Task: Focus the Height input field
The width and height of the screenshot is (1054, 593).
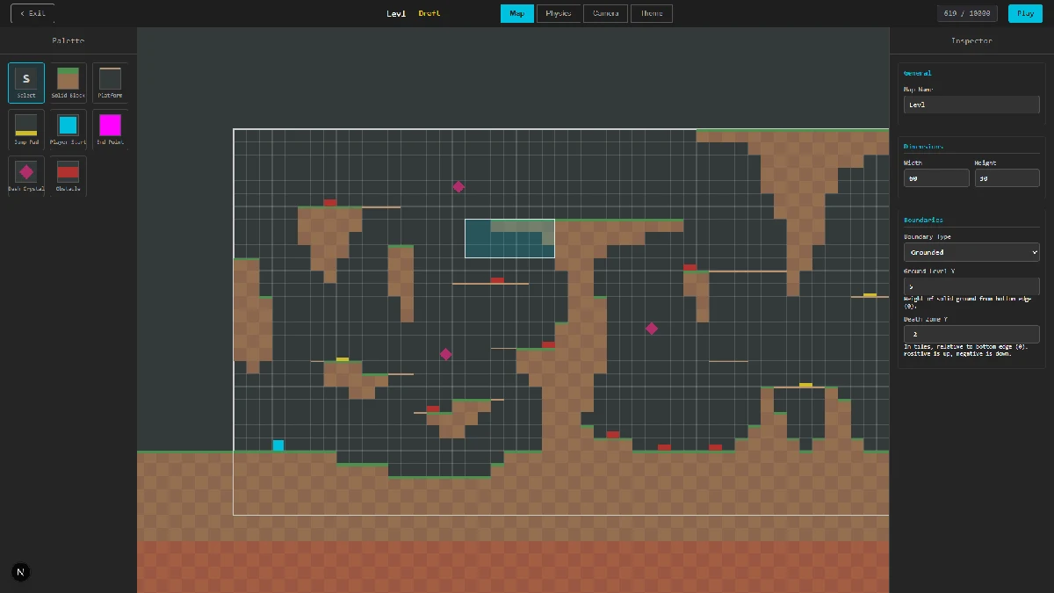Action: [1007, 178]
